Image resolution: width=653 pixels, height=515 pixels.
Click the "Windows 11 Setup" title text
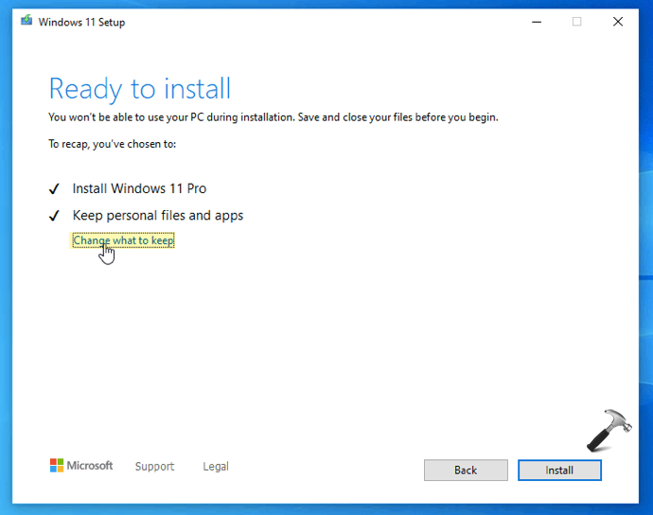tap(81, 22)
